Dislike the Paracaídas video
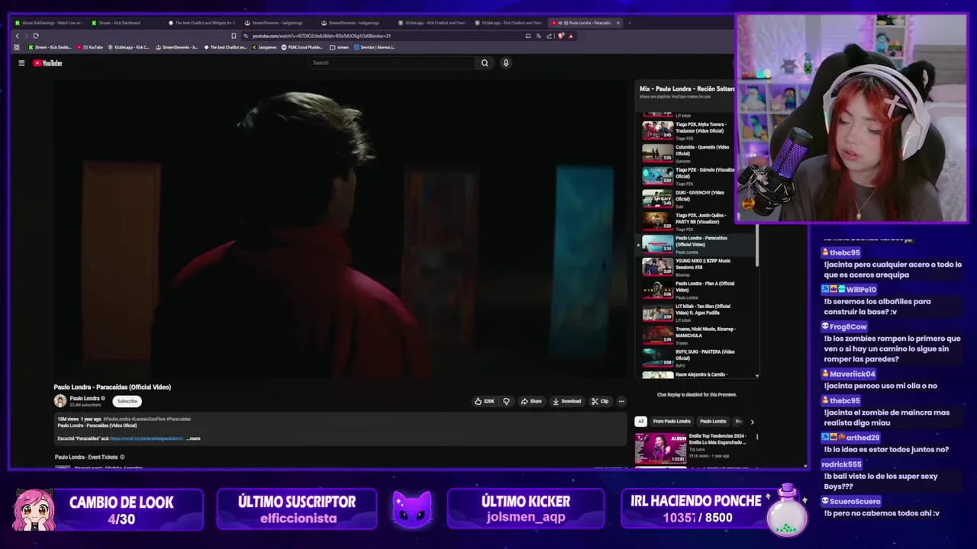 (x=506, y=401)
